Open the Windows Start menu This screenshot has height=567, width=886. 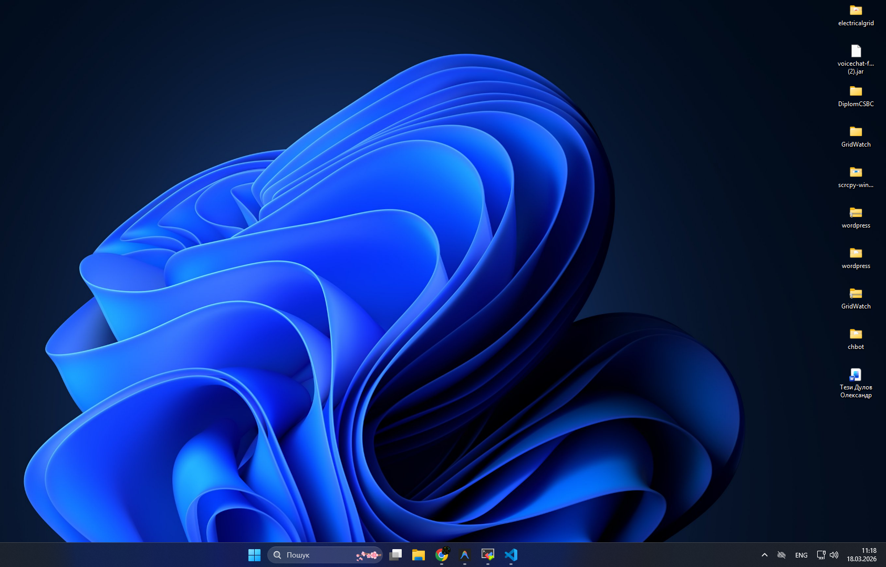click(x=254, y=555)
